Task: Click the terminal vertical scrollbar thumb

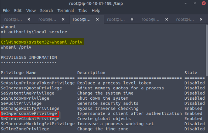Action: 207,50
